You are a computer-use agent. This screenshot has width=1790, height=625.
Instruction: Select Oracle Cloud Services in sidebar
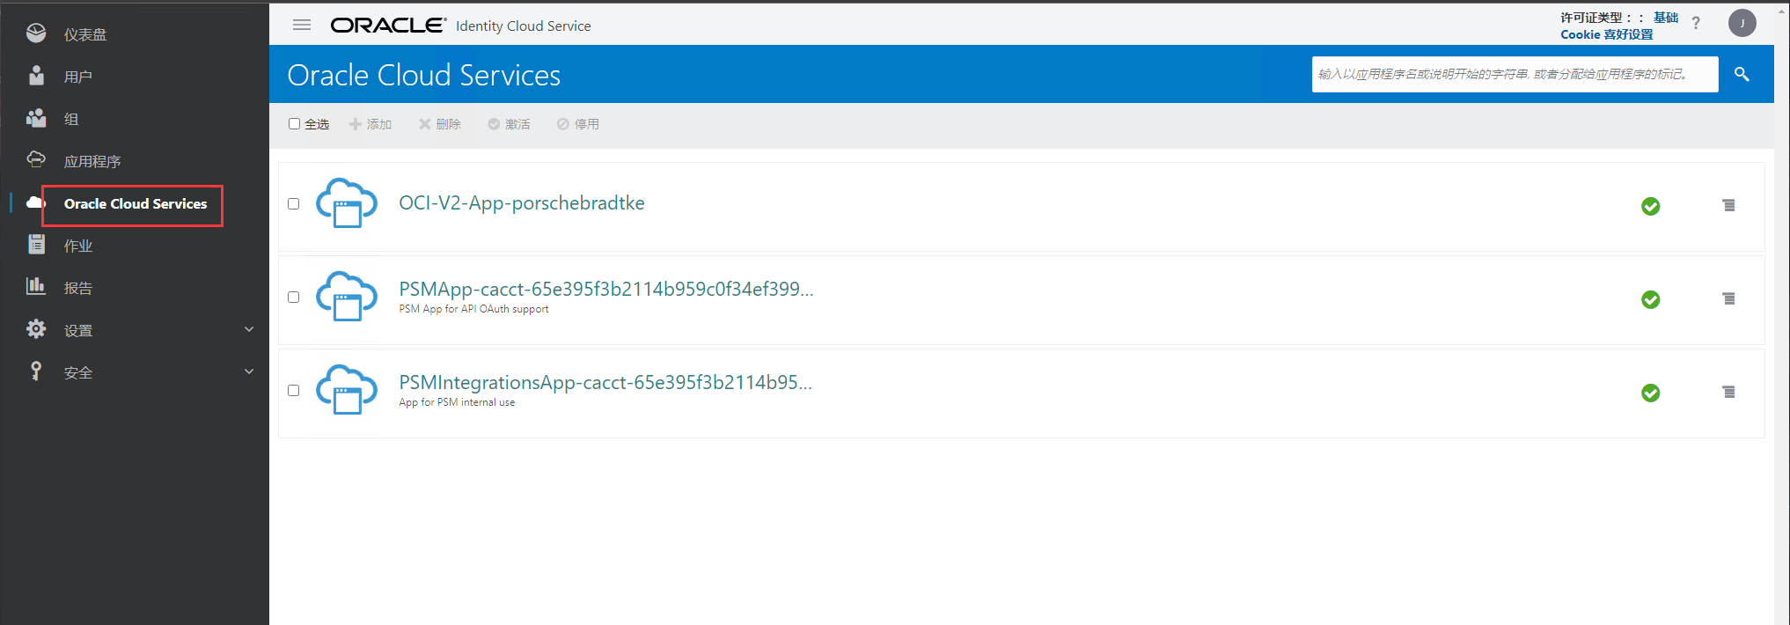click(136, 203)
